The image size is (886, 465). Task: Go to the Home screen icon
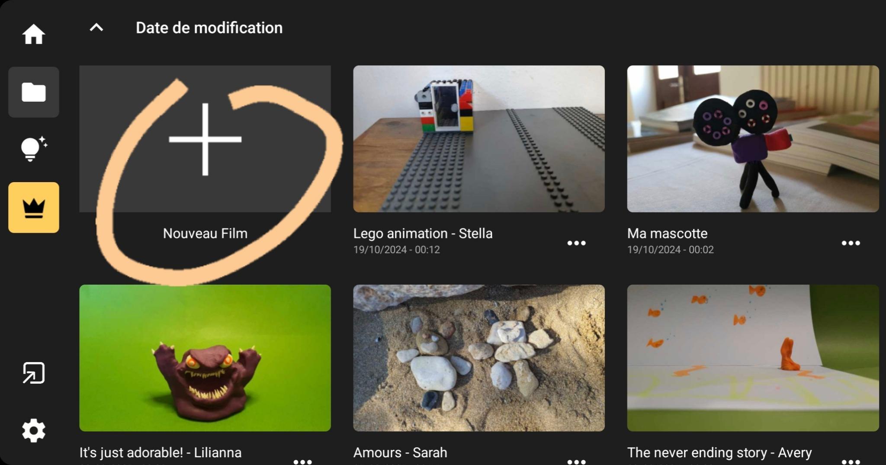[33, 34]
